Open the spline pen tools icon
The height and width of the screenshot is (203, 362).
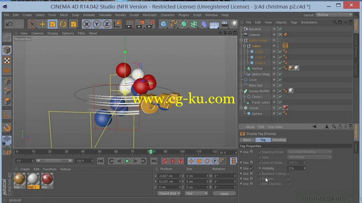click(174, 24)
